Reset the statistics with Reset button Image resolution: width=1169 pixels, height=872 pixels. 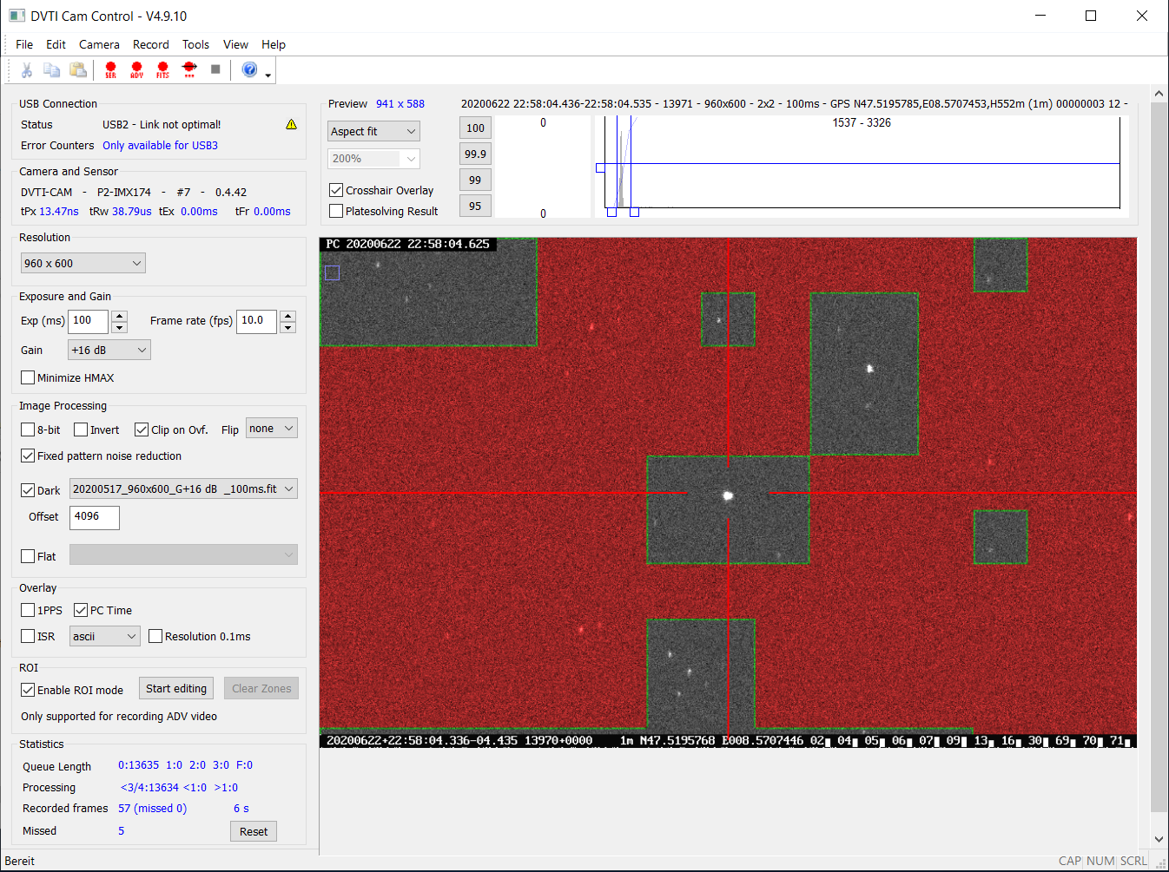point(254,831)
